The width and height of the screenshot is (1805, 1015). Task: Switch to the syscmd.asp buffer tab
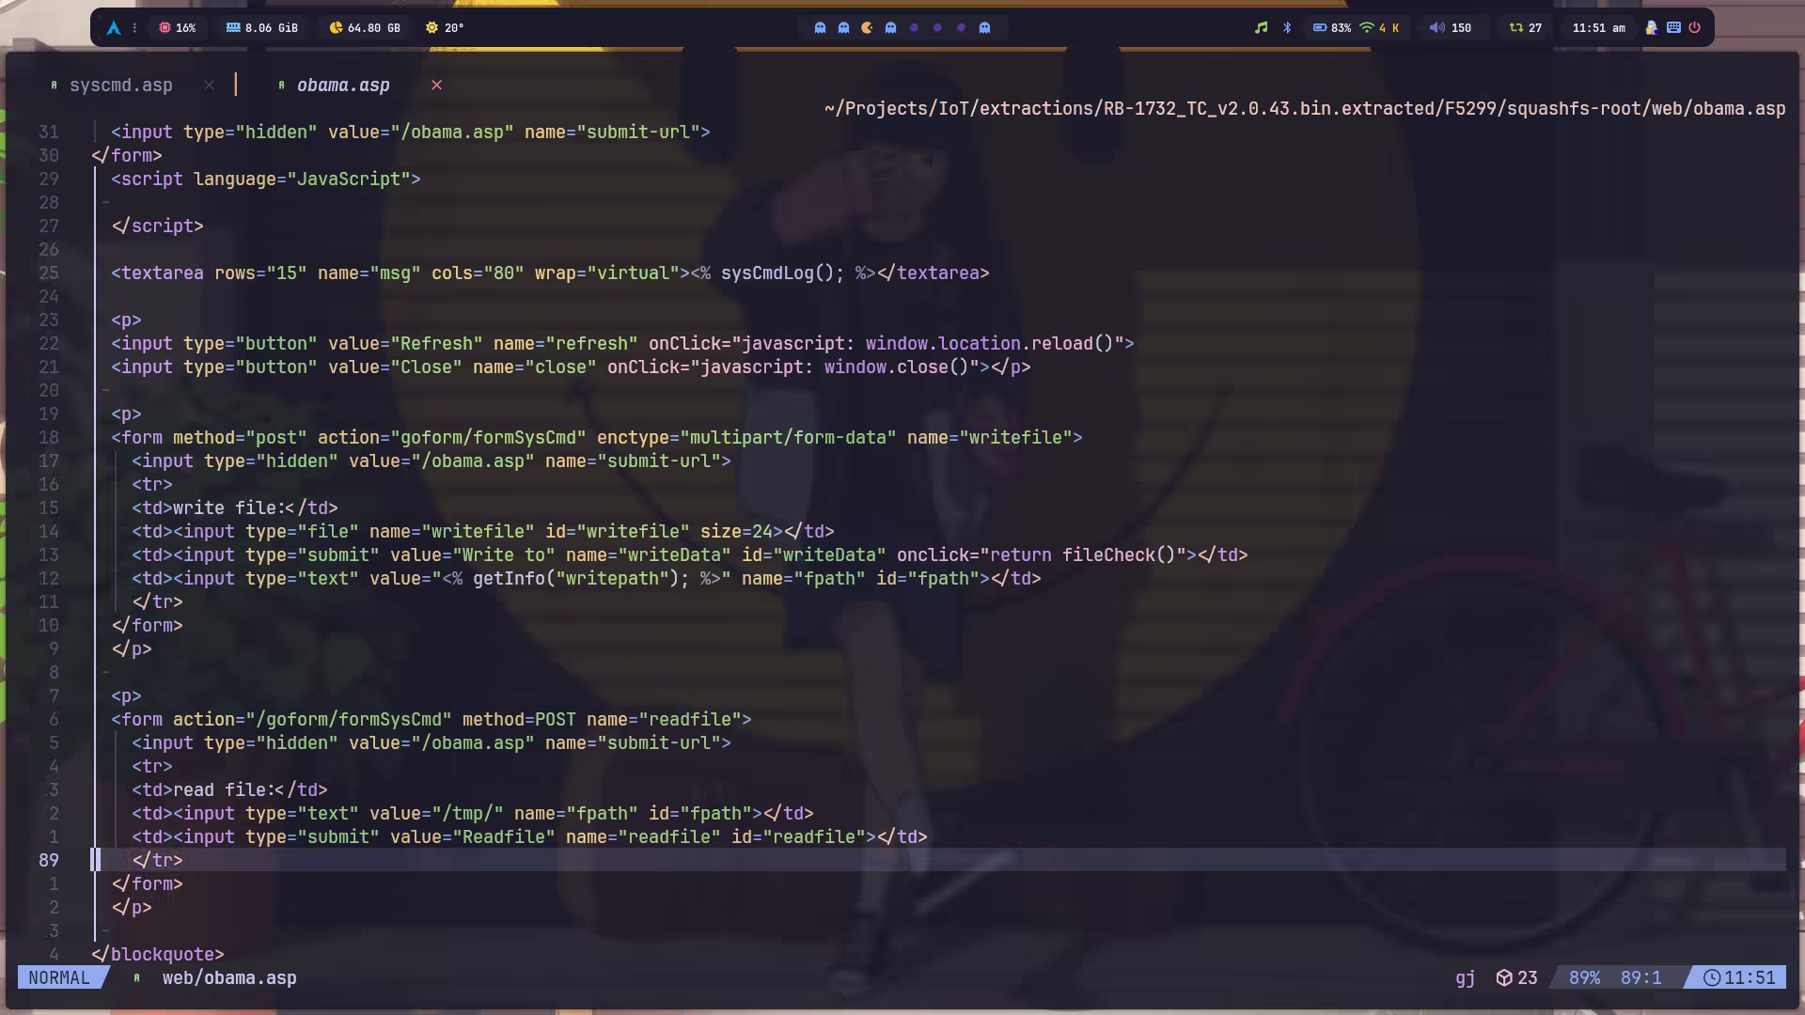(120, 86)
